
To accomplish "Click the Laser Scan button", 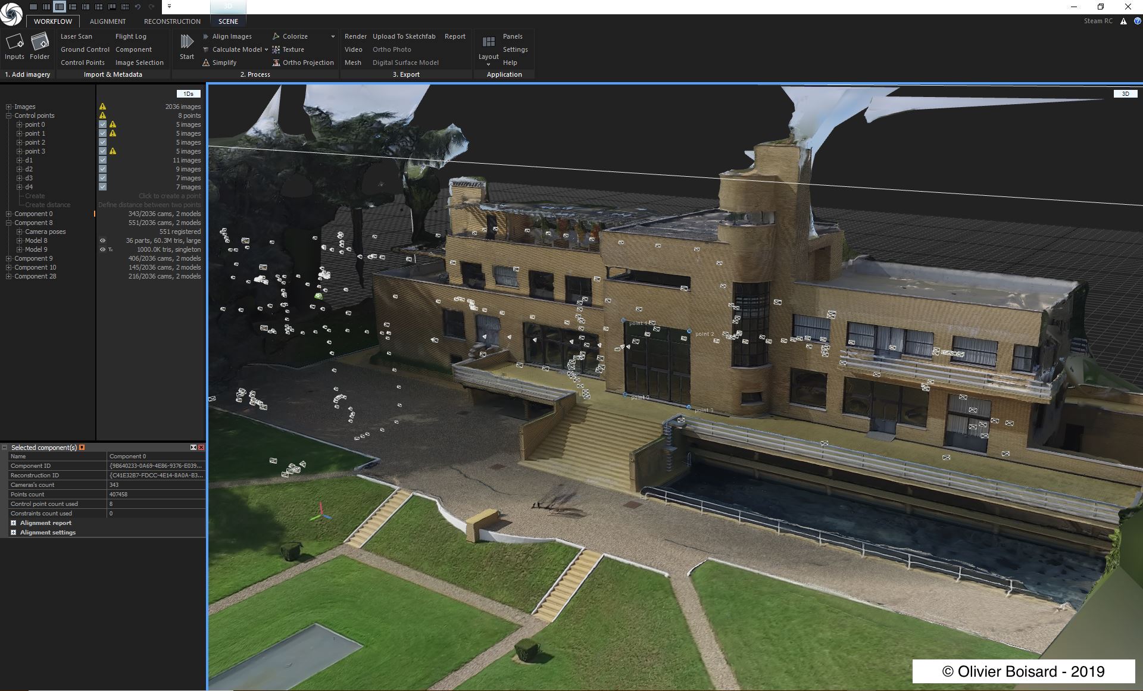I will tap(76, 36).
